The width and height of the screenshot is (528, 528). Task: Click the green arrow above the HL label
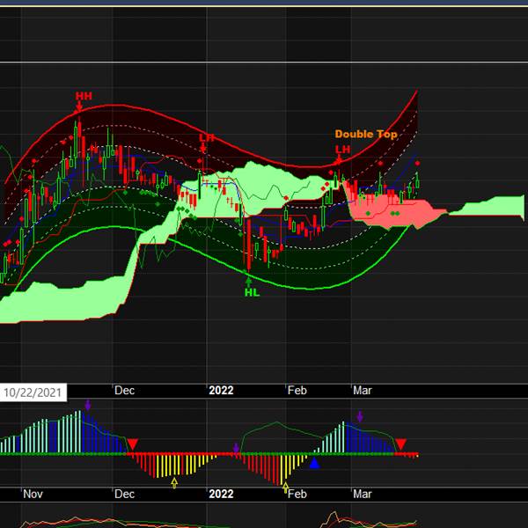coord(248,282)
